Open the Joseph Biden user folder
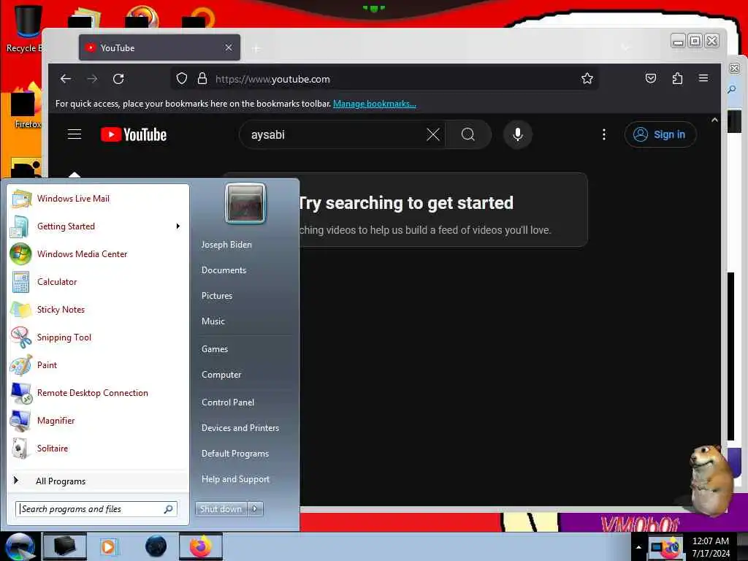This screenshot has width=748, height=561. (226, 244)
